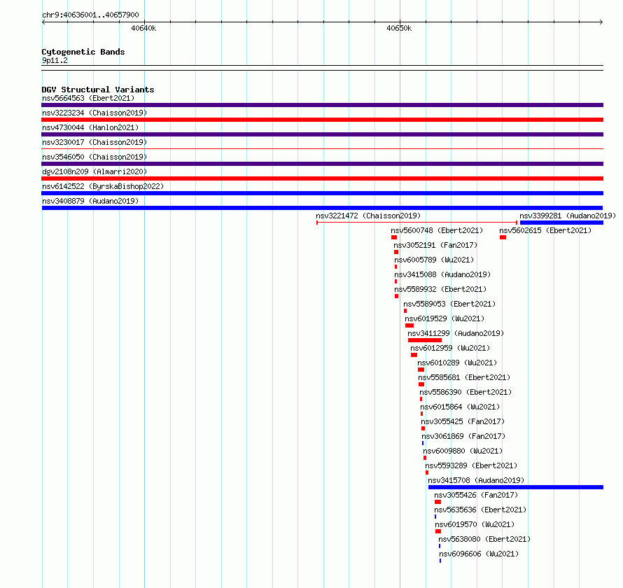Click the nsv6096606 (Wu2021) label
The width and height of the screenshot is (623, 588).
point(479,554)
